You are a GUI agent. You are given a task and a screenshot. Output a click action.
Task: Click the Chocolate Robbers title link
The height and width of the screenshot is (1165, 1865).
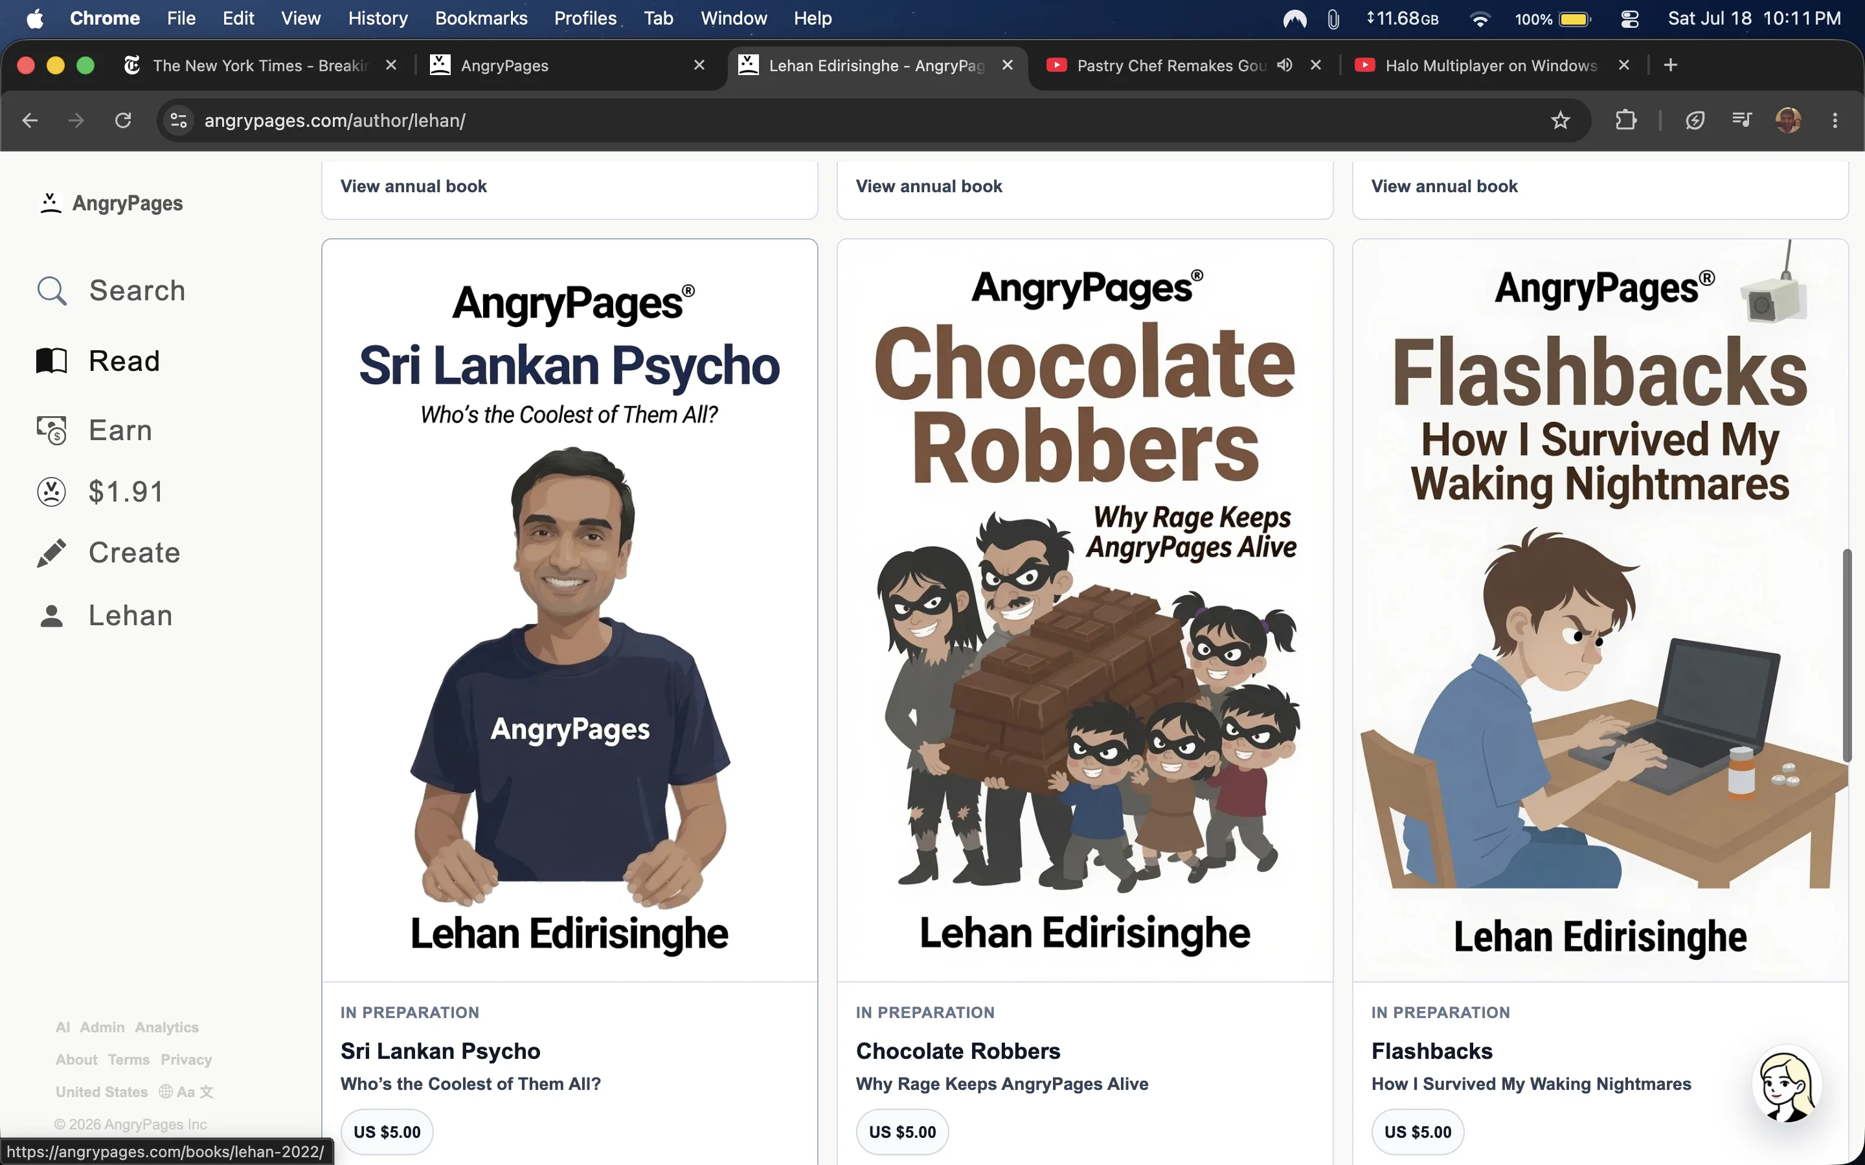(958, 1051)
